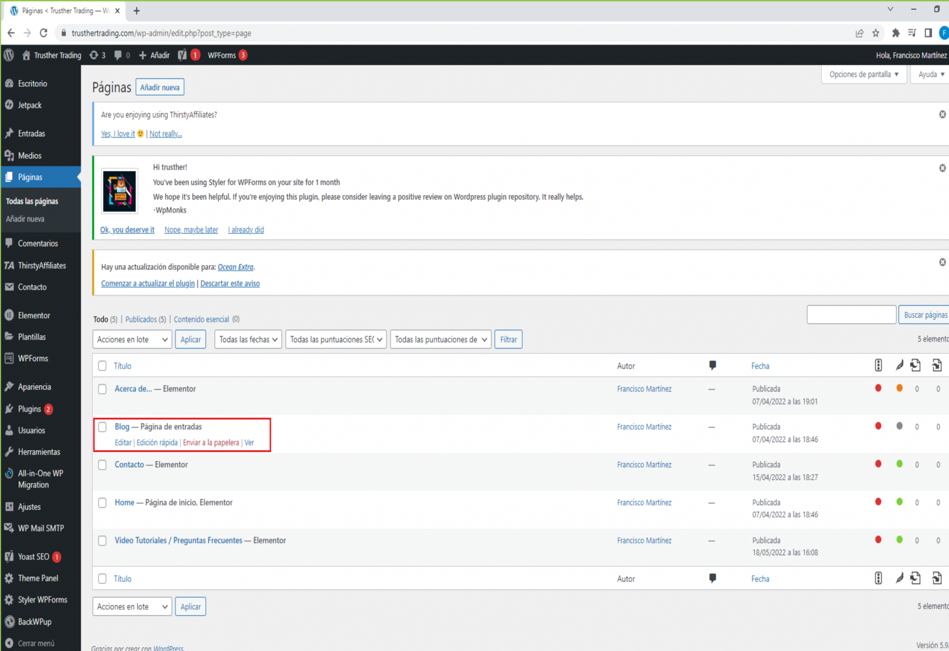Reload the browser page
The height and width of the screenshot is (651, 949).
coord(43,33)
